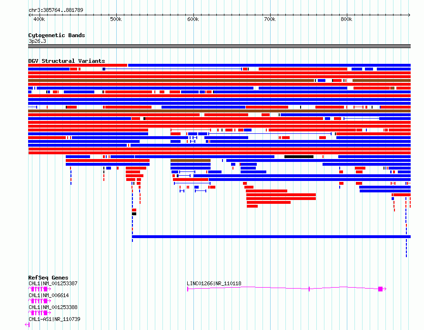This screenshot has width=424, height=330.
Task: Select the CHL1 NM_006614 gene glyph
Action: (40, 301)
